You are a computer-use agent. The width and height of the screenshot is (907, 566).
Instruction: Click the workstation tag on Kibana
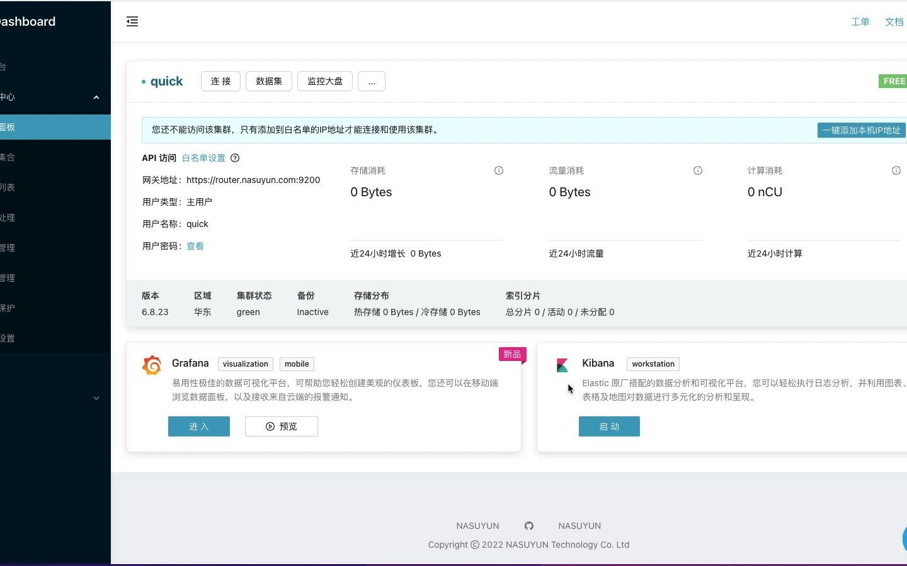pyautogui.click(x=653, y=364)
